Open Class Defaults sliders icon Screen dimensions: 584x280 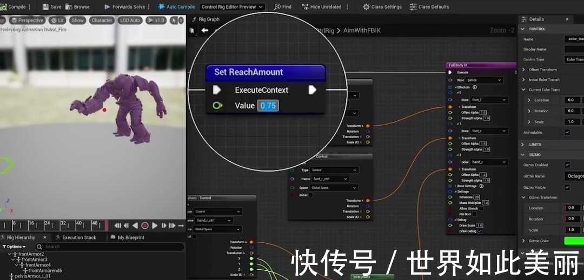[x=413, y=6]
